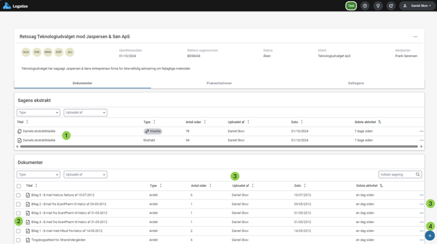Click the refresh arrow icon in top bar
The height and width of the screenshot is (244, 437).
(391, 6)
